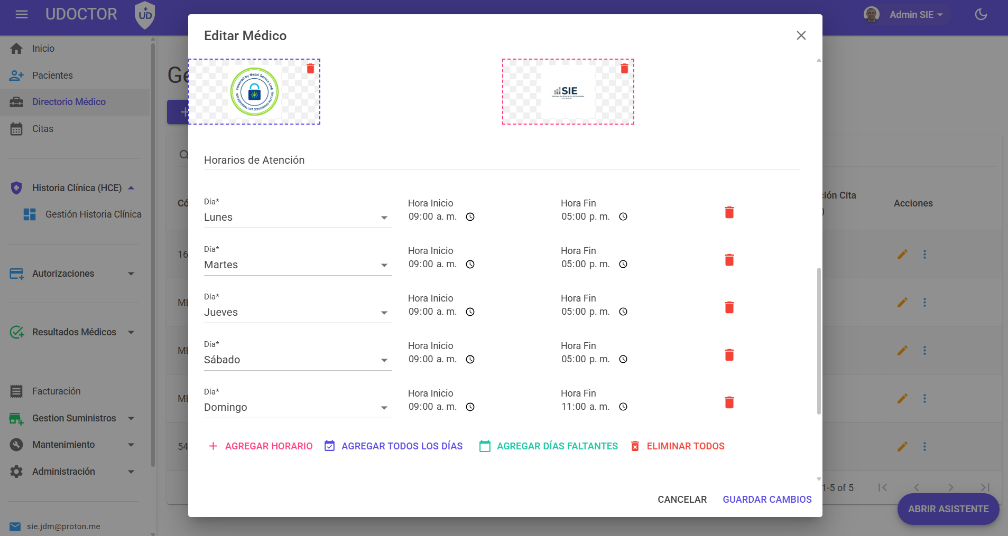Close the Editar Médico dialog
Image resolution: width=1008 pixels, height=536 pixels.
click(x=801, y=35)
